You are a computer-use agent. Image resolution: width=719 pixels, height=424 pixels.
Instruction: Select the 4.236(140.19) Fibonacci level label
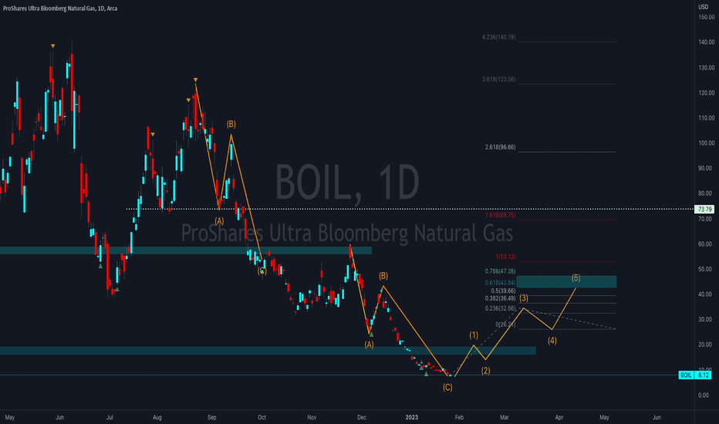click(498, 37)
